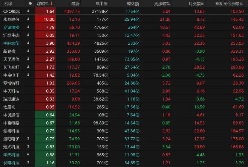Screen dimensions: 248x167
Task: Click the marker icon beside 景旺电子
Action: coord(28,139)
